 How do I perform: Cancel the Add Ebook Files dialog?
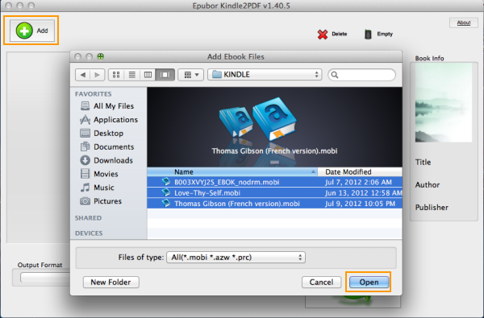(x=321, y=282)
